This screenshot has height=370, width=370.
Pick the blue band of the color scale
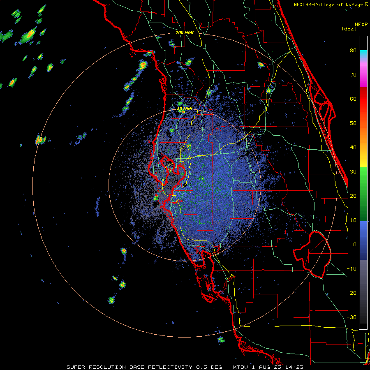pyautogui.click(x=363, y=240)
